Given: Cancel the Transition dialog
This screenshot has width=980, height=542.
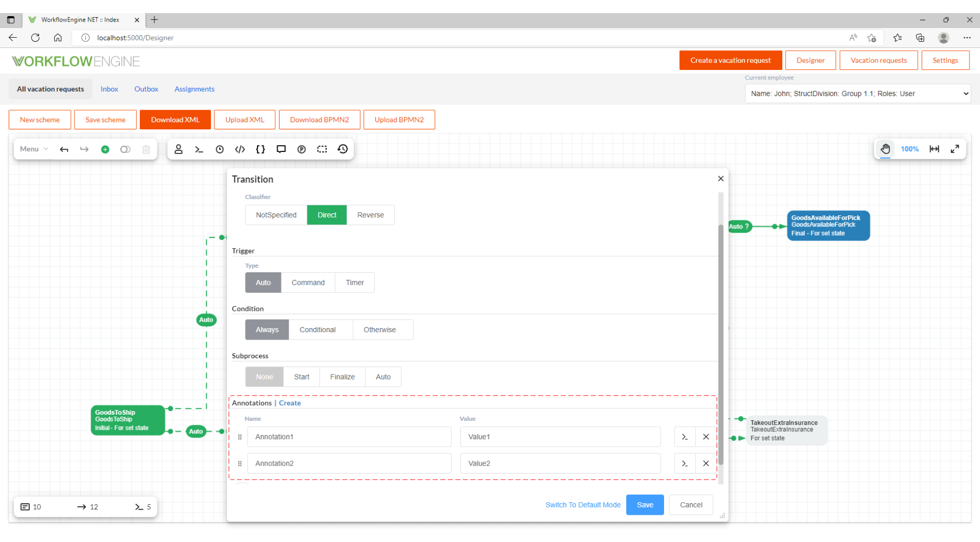Looking at the screenshot, I should (691, 505).
